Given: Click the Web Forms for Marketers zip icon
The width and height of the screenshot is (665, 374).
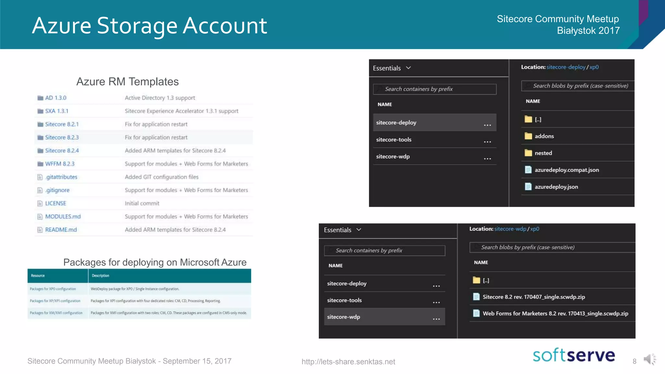Looking at the screenshot, I should click(476, 313).
